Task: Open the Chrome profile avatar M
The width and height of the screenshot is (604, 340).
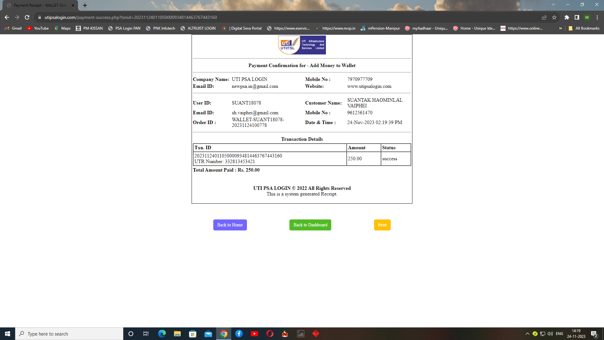Action: (587, 17)
